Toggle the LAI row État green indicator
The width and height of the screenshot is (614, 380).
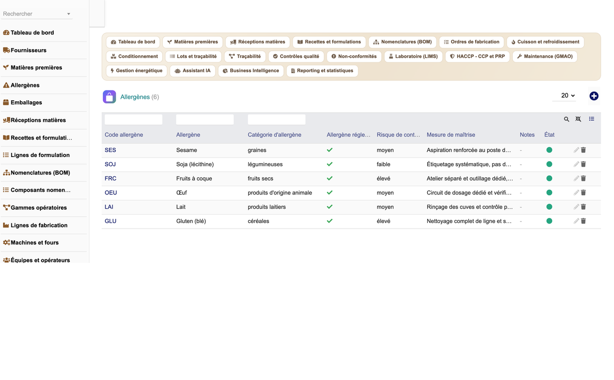coord(549,207)
